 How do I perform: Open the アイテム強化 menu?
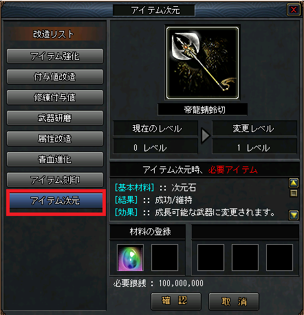coord(55,56)
